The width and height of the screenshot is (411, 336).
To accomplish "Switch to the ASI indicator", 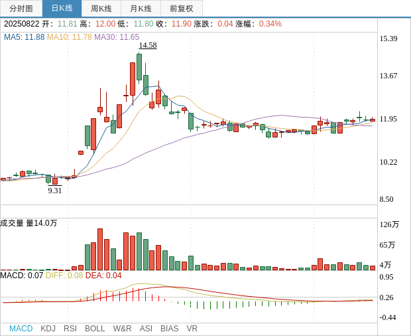I will [146, 329].
